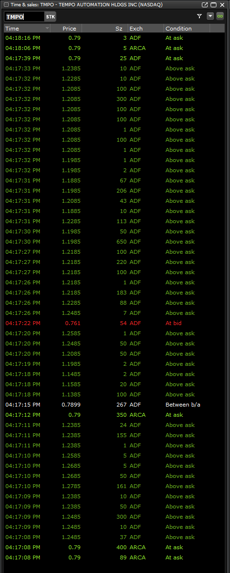Click the 24 size cell
230x573 pixels.
123,425
